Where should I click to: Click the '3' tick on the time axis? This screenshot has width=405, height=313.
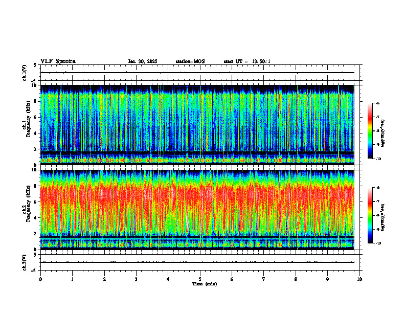[136, 279]
